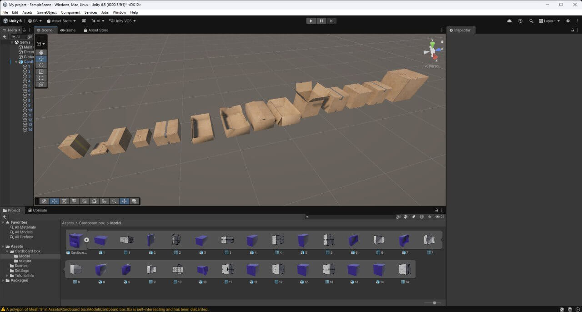Open the Help icon next to Layout
Screen dimensions: 582x312
click(x=568, y=21)
